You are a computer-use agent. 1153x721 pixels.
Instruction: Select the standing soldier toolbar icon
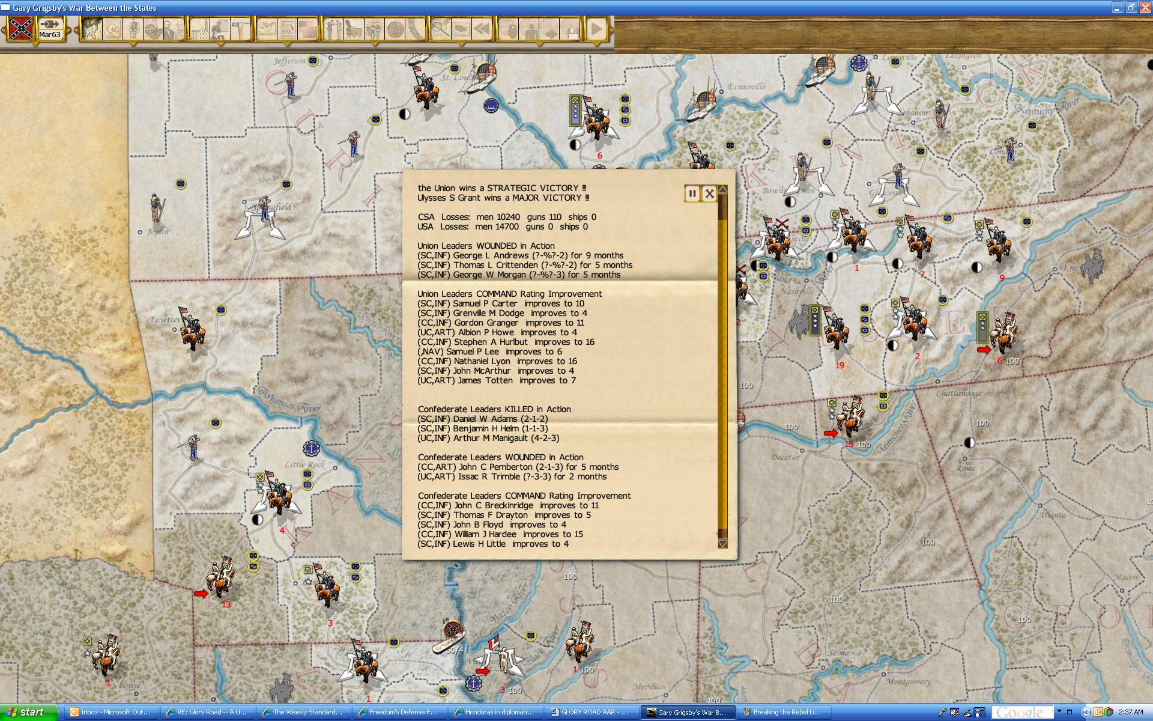133,29
